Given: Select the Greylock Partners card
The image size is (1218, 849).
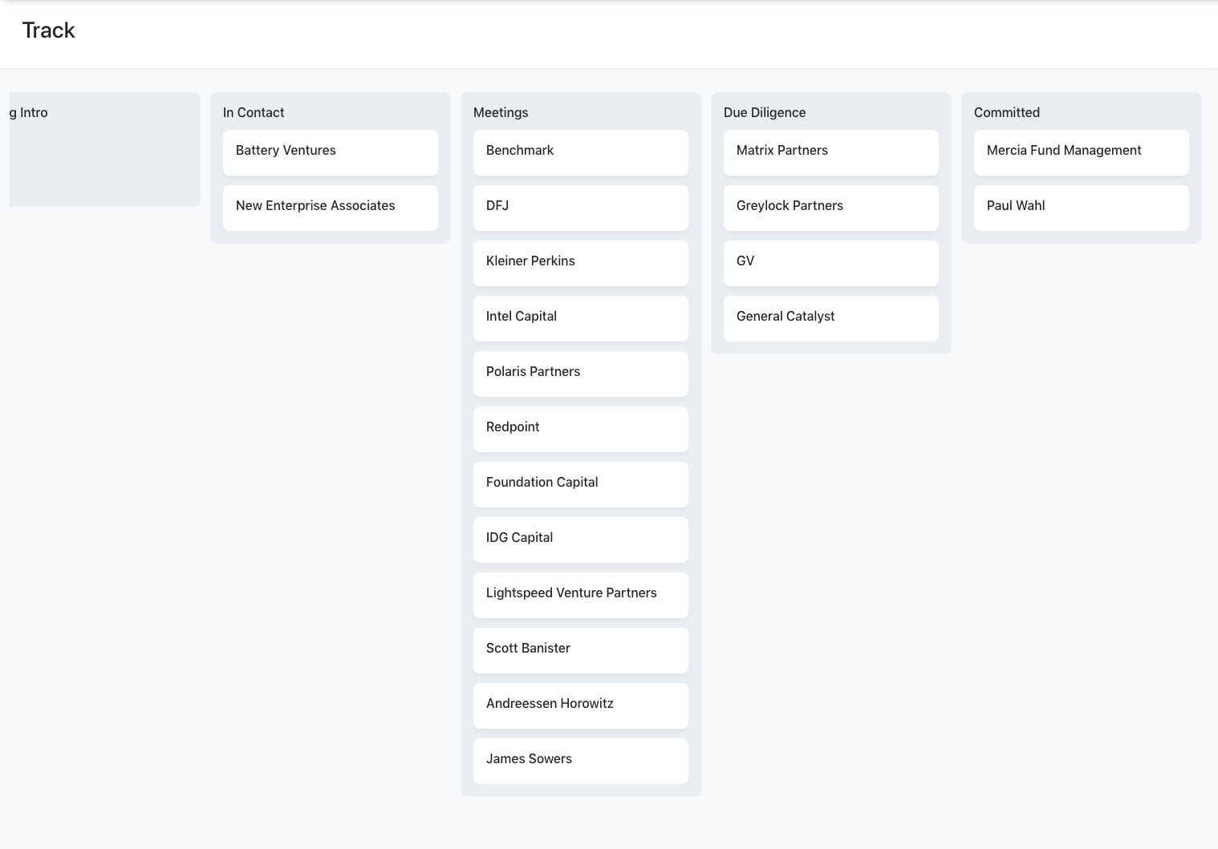Looking at the screenshot, I should [831, 208].
